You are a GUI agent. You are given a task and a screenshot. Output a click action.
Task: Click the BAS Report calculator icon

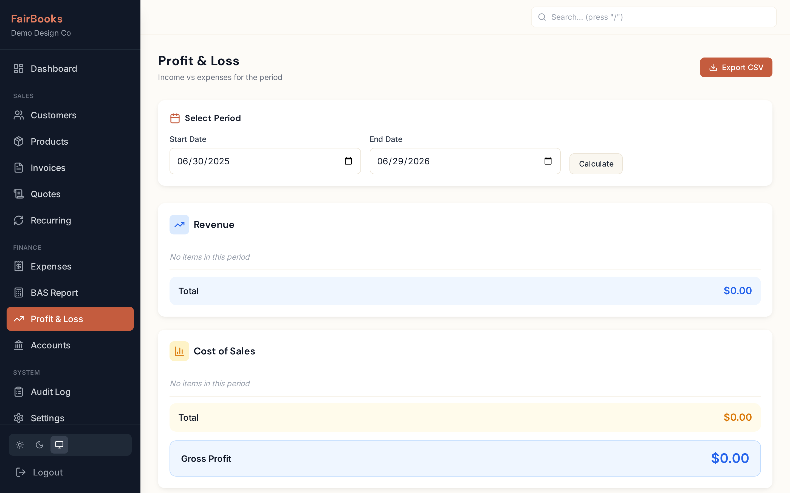click(19, 293)
